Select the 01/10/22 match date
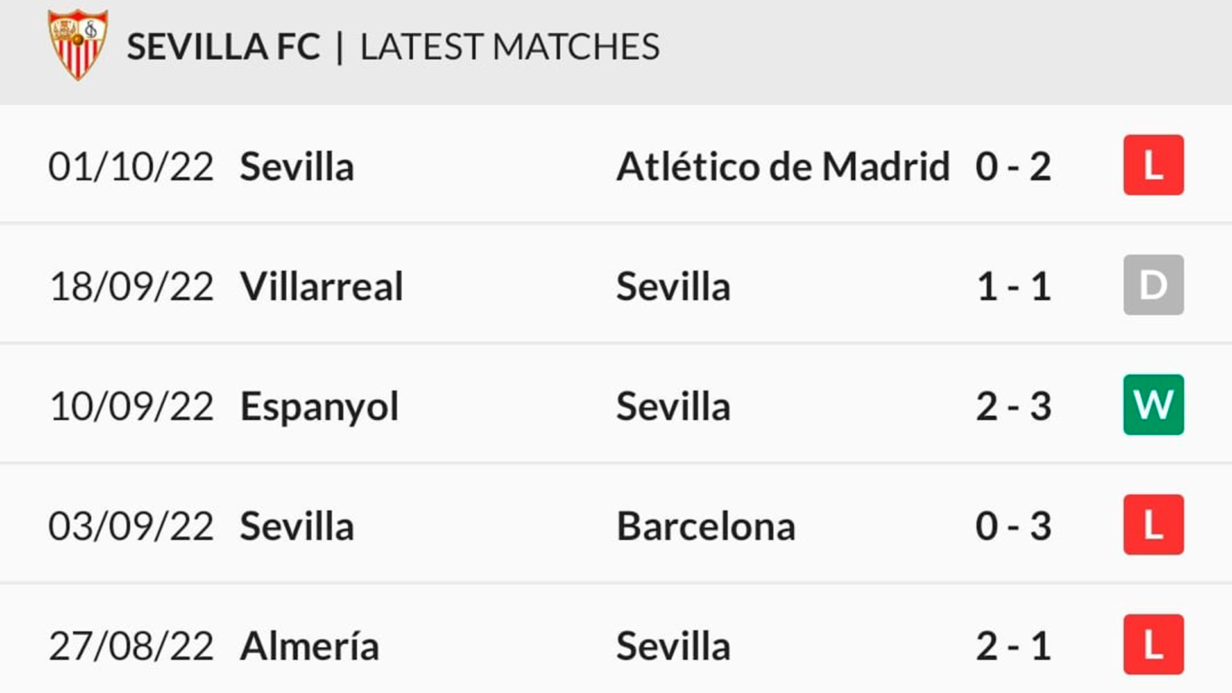This screenshot has width=1232, height=693. point(131,167)
